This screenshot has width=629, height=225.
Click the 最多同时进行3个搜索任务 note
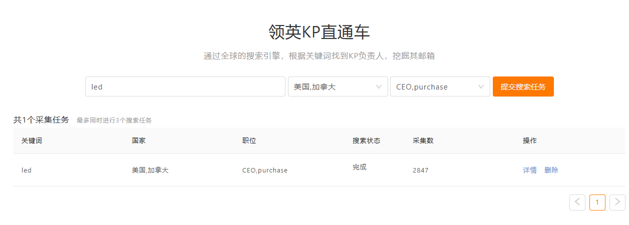(114, 120)
